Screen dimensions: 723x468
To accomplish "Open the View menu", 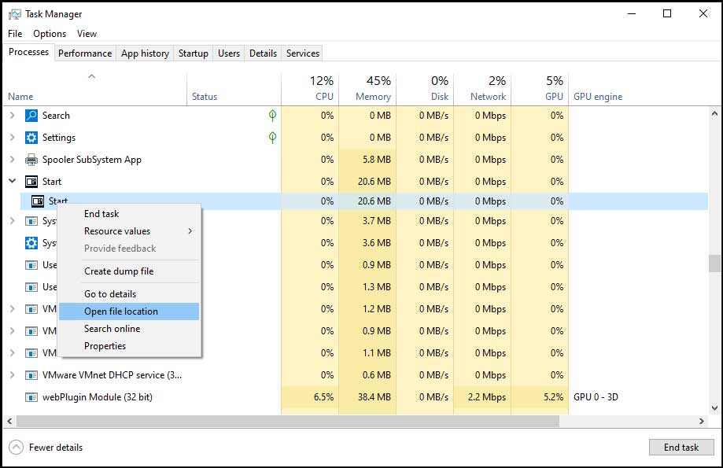I will tap(87, 34).
